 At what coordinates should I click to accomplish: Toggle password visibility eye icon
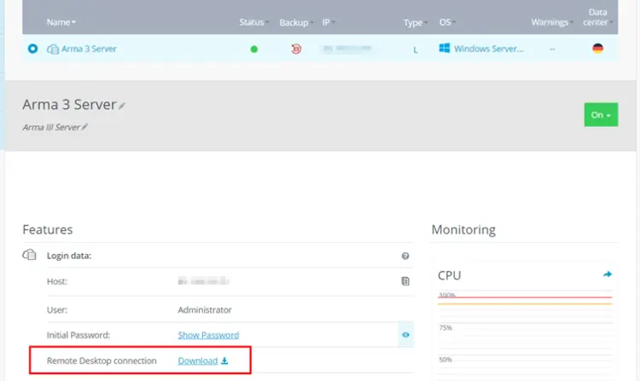pos(405,334)
